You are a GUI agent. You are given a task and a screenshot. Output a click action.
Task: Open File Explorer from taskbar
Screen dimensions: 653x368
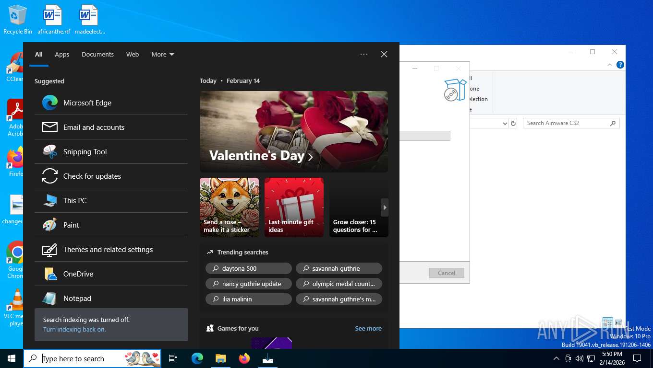pos(220,358)
